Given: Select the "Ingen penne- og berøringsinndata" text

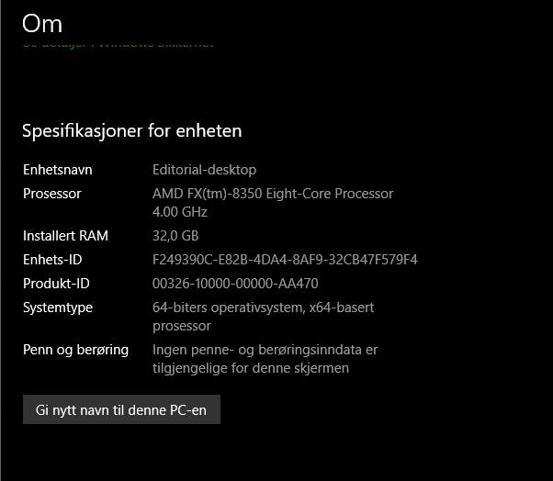Looking at the screenshot, I should coord(257,351).
